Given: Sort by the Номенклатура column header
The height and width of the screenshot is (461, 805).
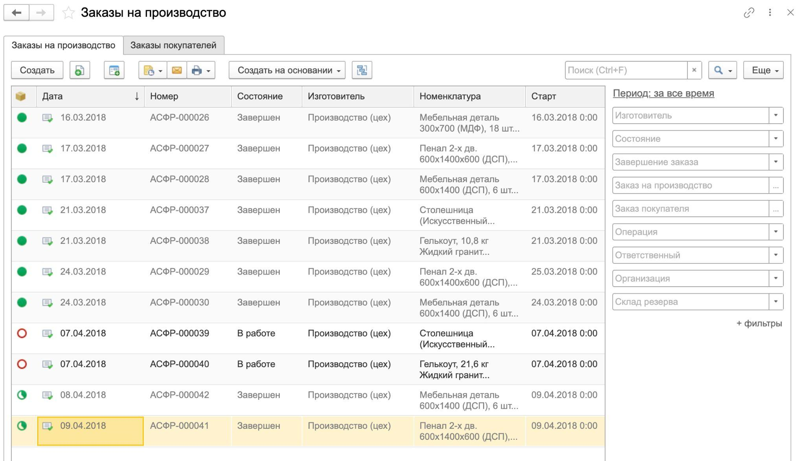Looking at the screenshot, I should (469, 96).
